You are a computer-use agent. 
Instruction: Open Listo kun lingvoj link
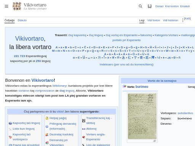[x=24, y=129]
